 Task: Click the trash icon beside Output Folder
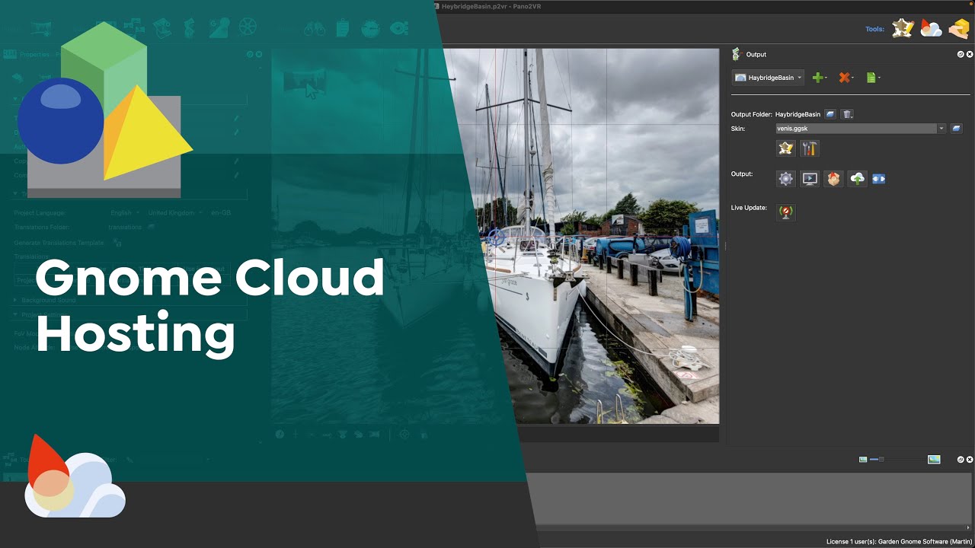pos(848,114)
